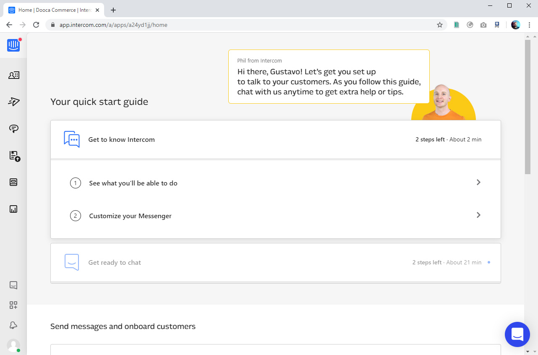Click the Your quick start guide heading
The height and width of the screenshot is (355, 538).
[99, 102]
